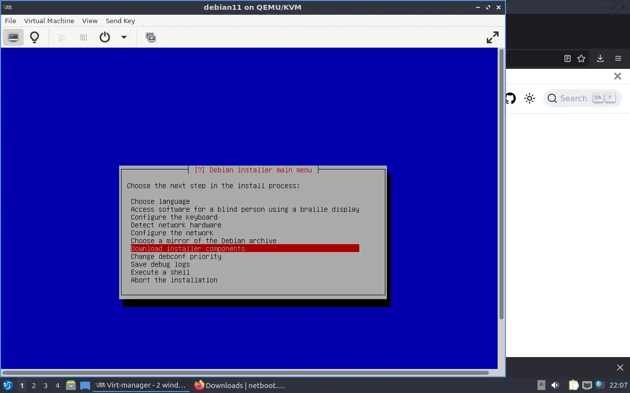Image resolution: width=630 pixels, height=393 pixels.
Task: Select Choose language in installer menu
Action: 160,201
